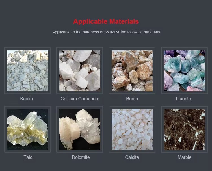
Task: Click the colorful Fluorite image
Action: point(184,71)
